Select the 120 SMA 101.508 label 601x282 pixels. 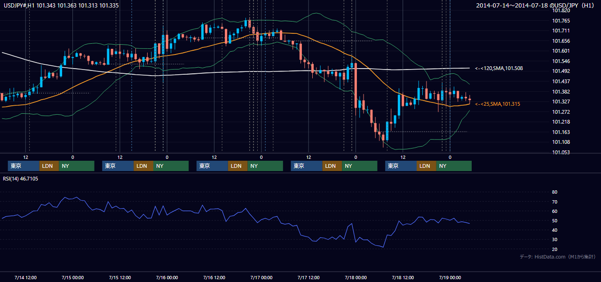tap(499, 69)
